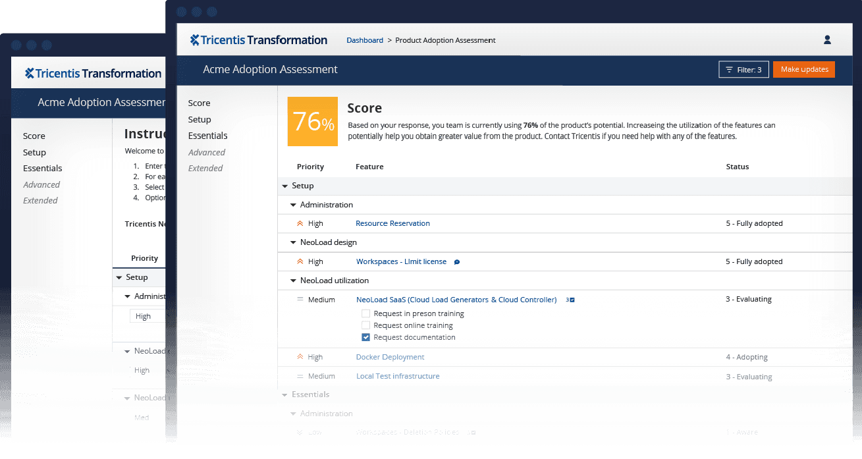The image size is (862, 459).
Task: Click the Make updates button
Action: [x=803, y=70]
